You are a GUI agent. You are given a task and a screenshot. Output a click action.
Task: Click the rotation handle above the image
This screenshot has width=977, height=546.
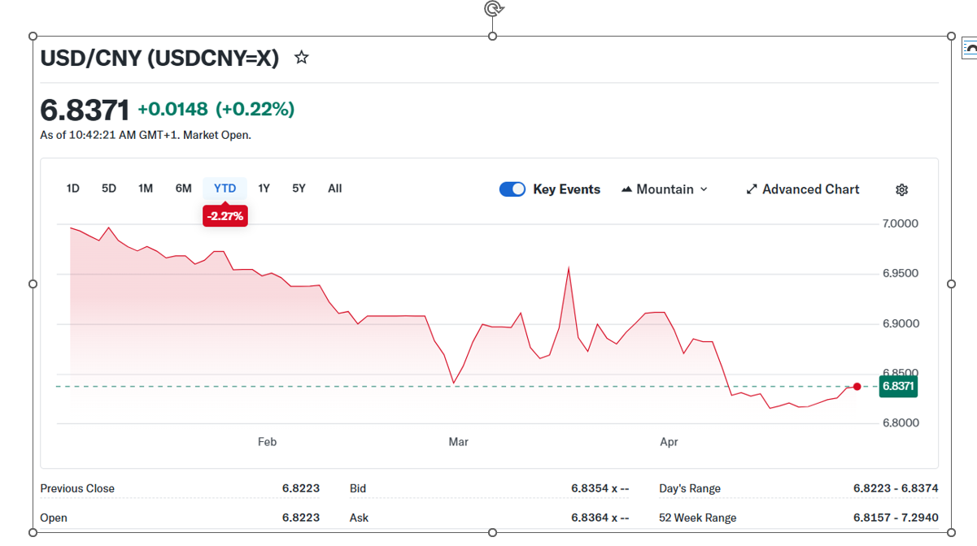coord(492,9)
